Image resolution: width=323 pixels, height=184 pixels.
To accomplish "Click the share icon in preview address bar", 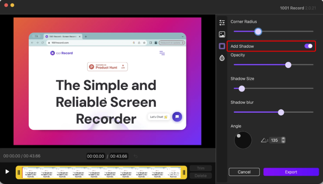I will (x=139, y=43).
